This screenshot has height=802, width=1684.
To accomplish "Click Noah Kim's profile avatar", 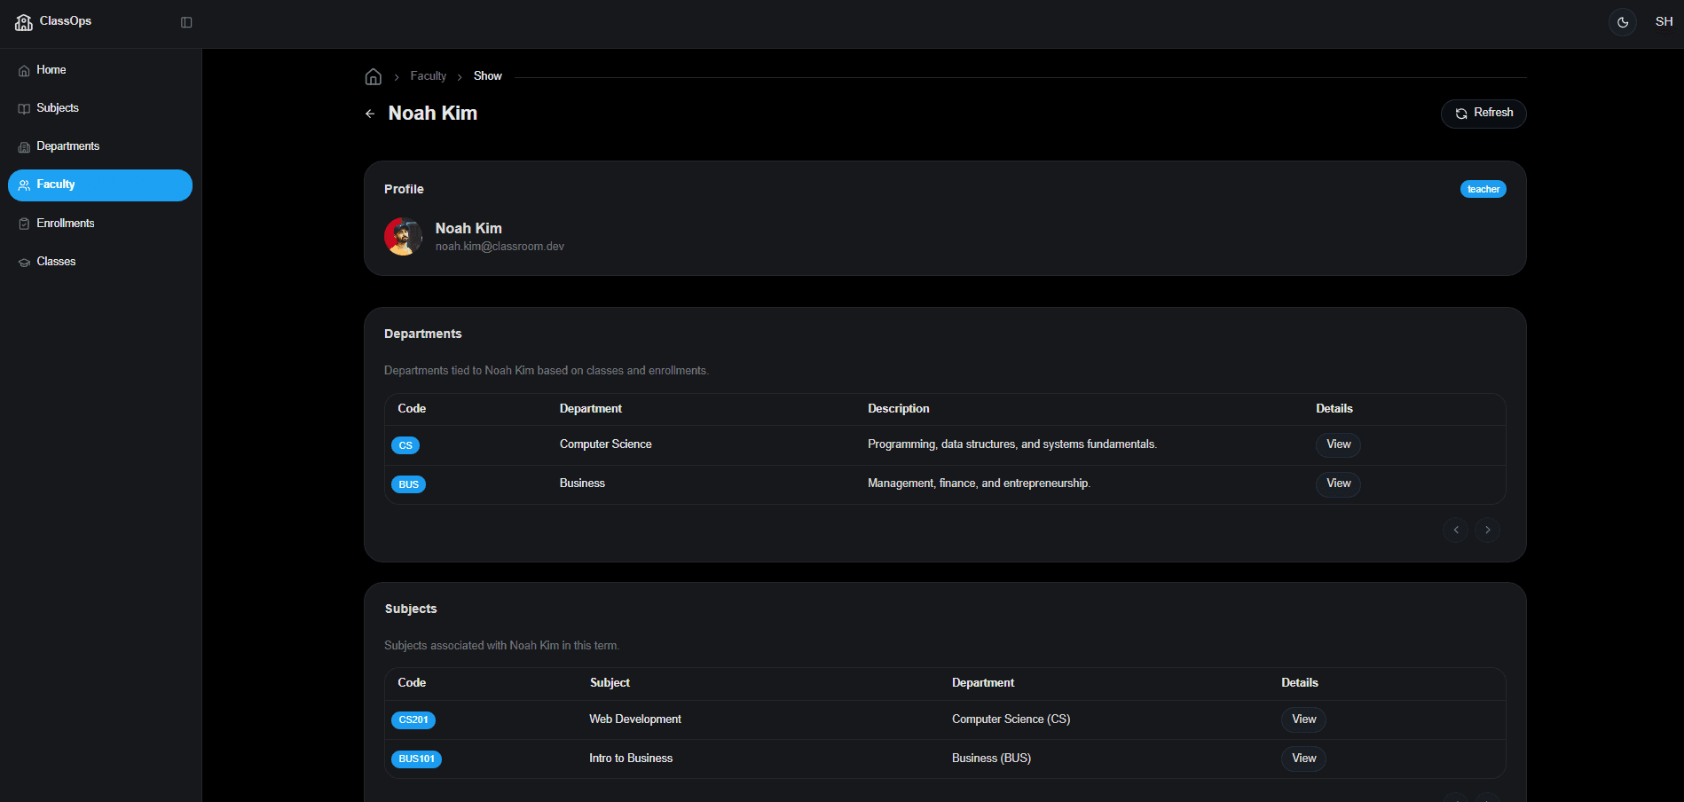I will coord(403,237).
